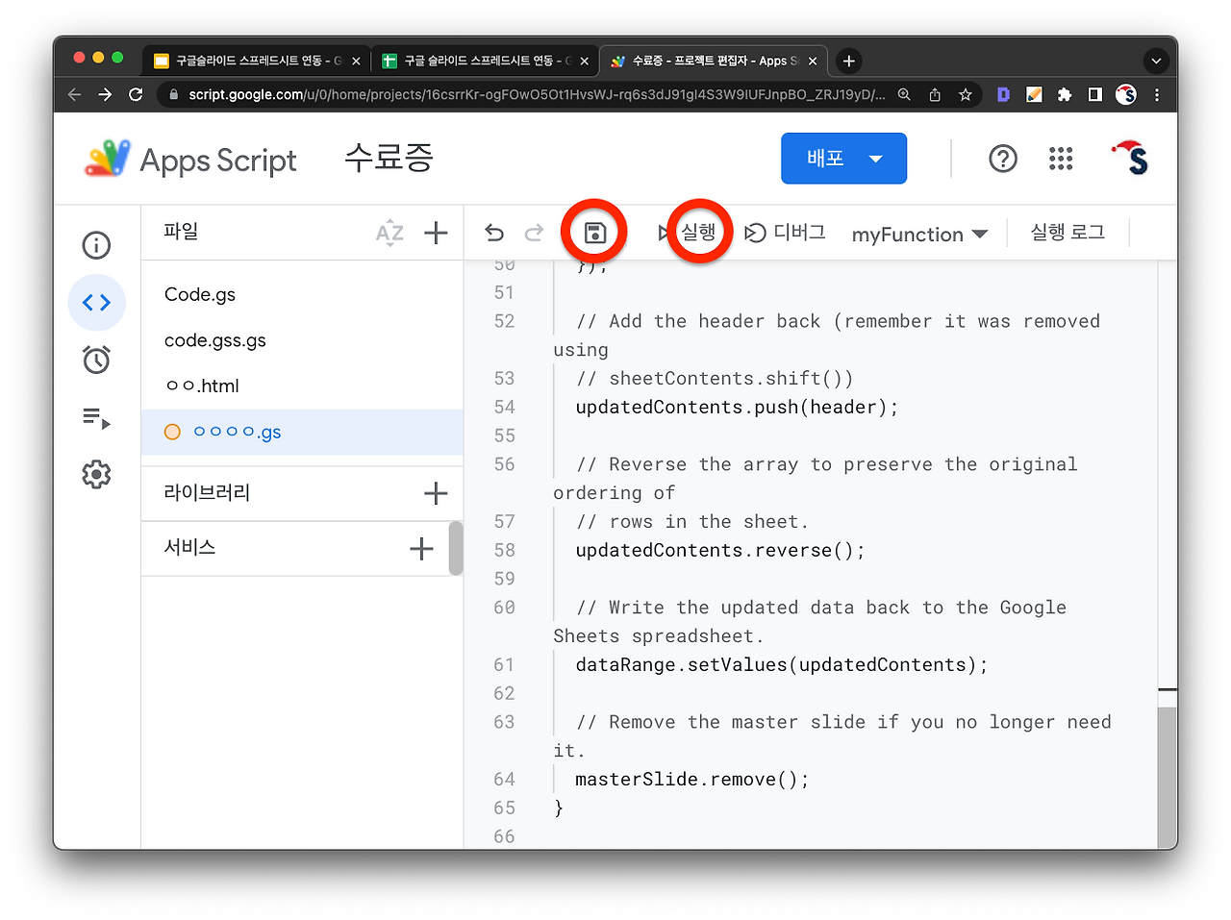Switch to the second Google Sheets browser tab
1231x920 pixels.
(486, 61)
